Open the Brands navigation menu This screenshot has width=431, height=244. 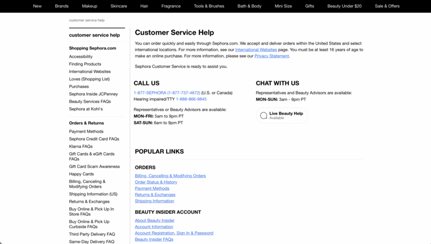[61, 6]
